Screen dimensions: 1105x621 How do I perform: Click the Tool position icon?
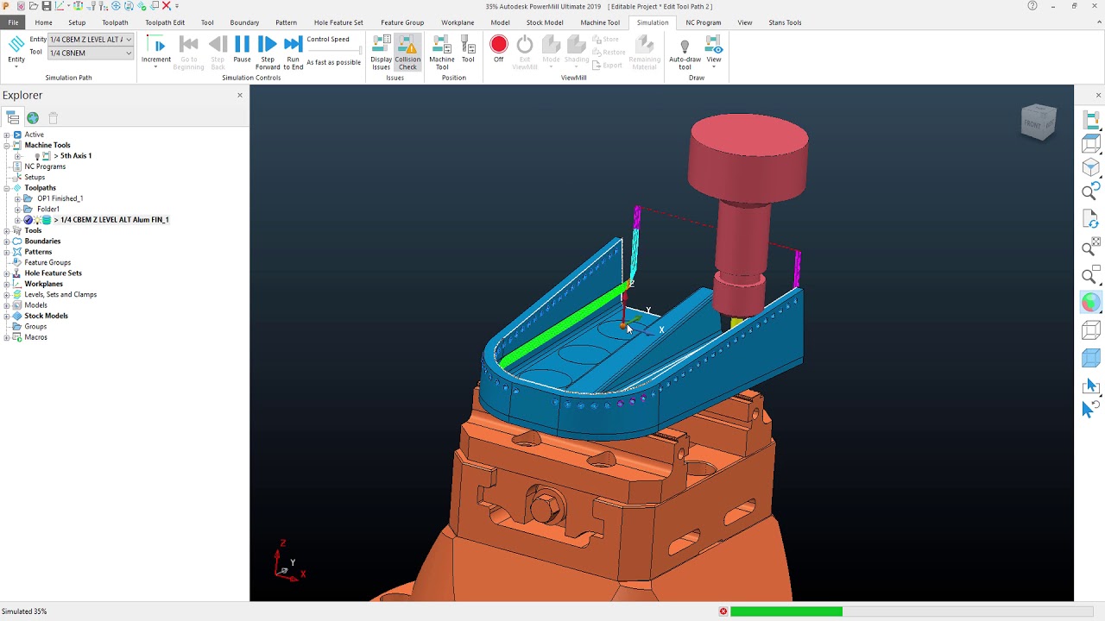click(x=468, y=50)
